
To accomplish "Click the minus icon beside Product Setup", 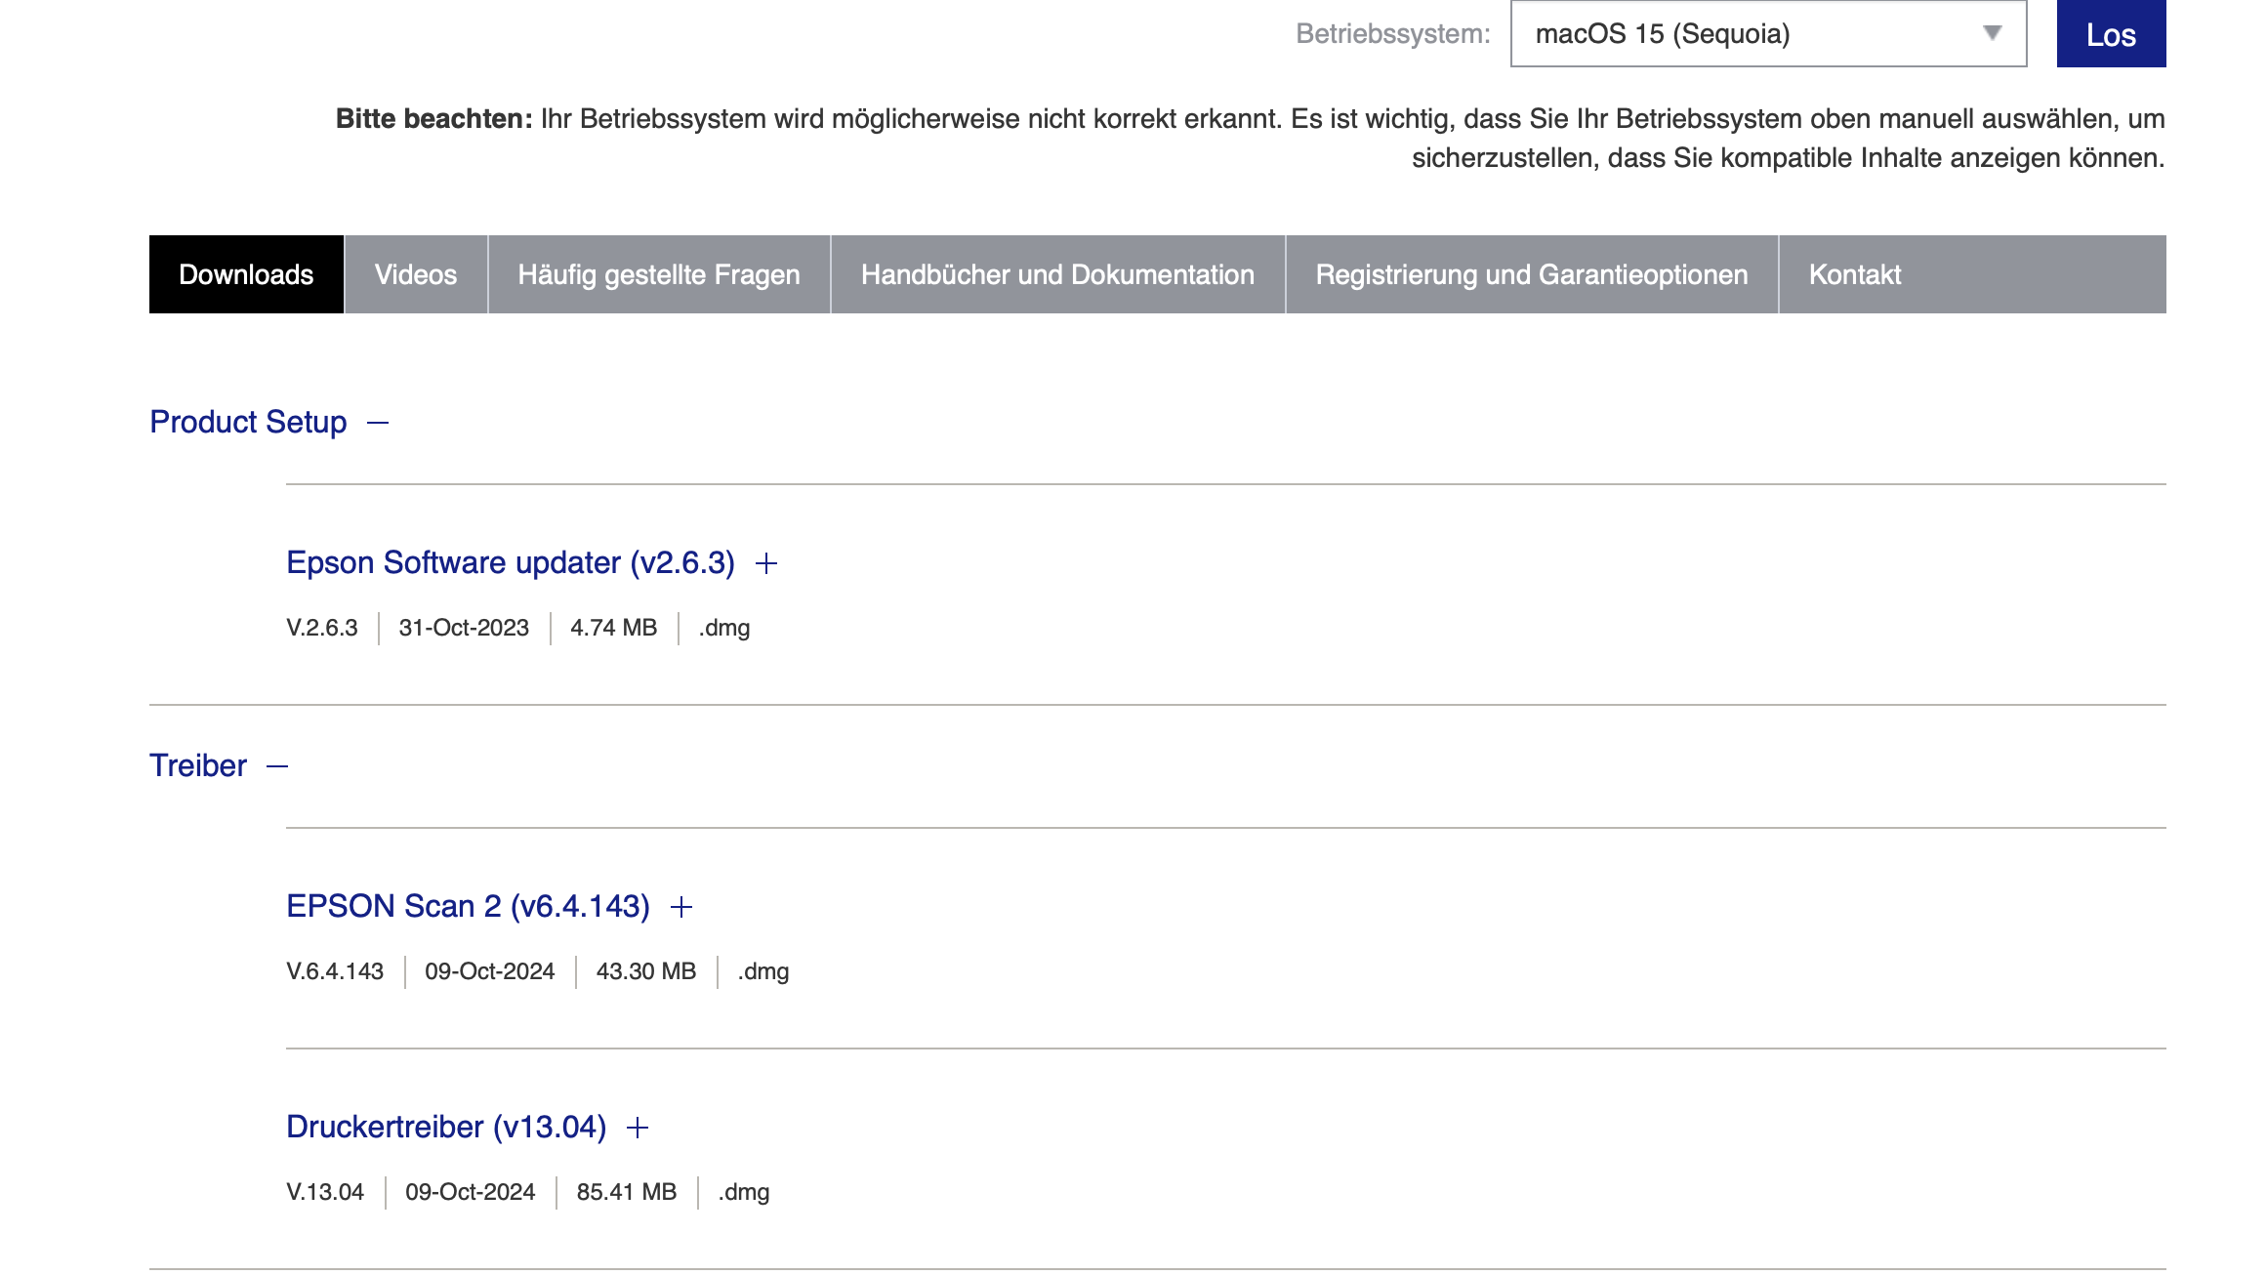I will point(378,423).
